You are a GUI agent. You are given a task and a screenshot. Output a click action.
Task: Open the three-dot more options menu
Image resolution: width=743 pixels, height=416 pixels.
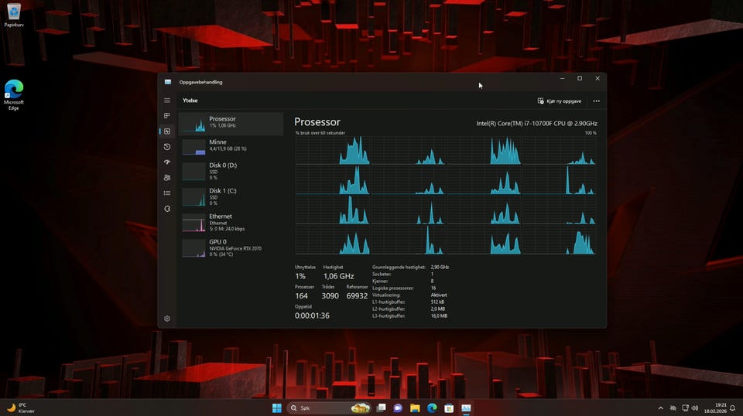tap(596, 101)
